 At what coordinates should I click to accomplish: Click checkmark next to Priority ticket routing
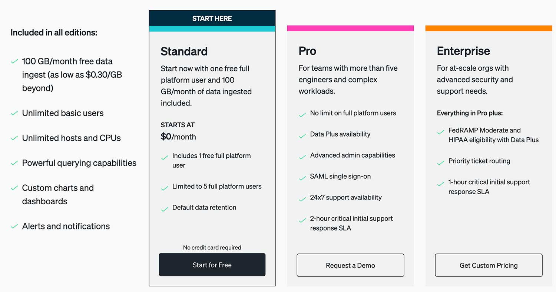(x=441, y=162)
